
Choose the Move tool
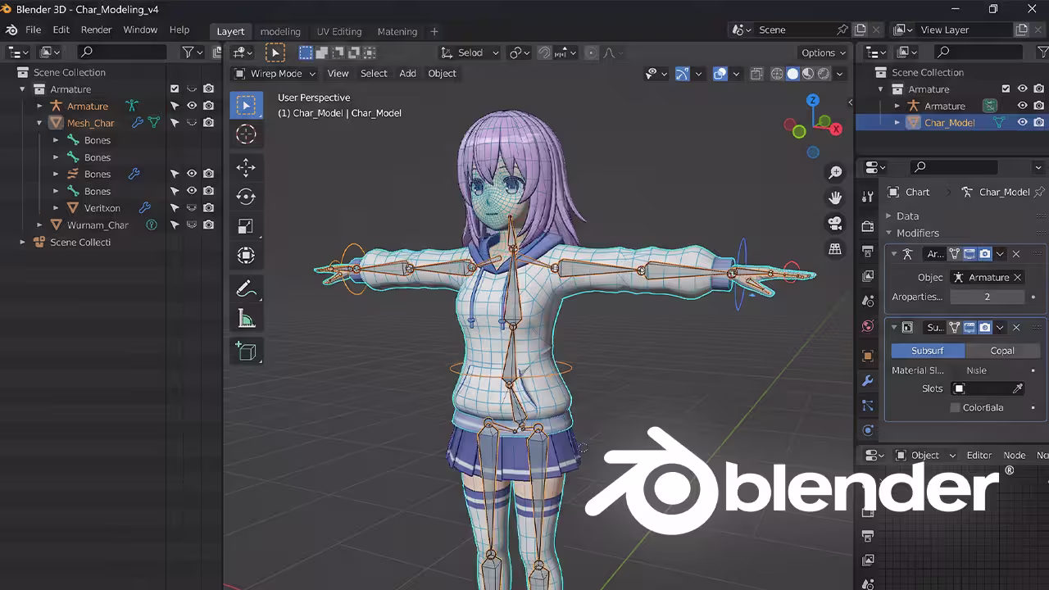point(246,167)
